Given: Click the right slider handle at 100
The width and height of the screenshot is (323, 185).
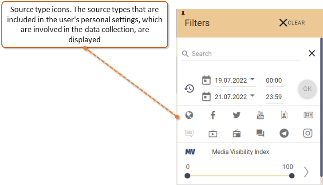Looking at the screenshot, I should coord(291,176).
